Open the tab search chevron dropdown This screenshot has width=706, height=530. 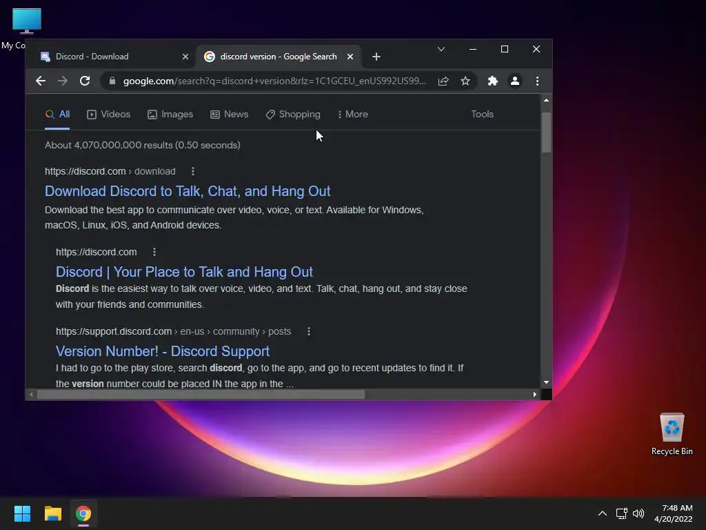441,49
